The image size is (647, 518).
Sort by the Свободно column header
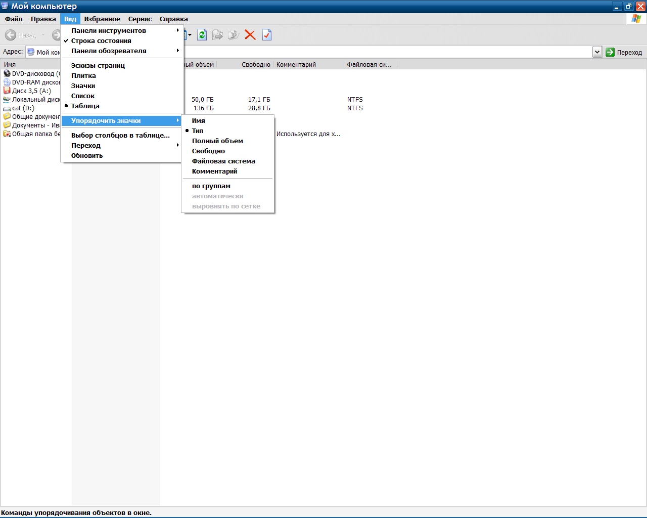245,64
